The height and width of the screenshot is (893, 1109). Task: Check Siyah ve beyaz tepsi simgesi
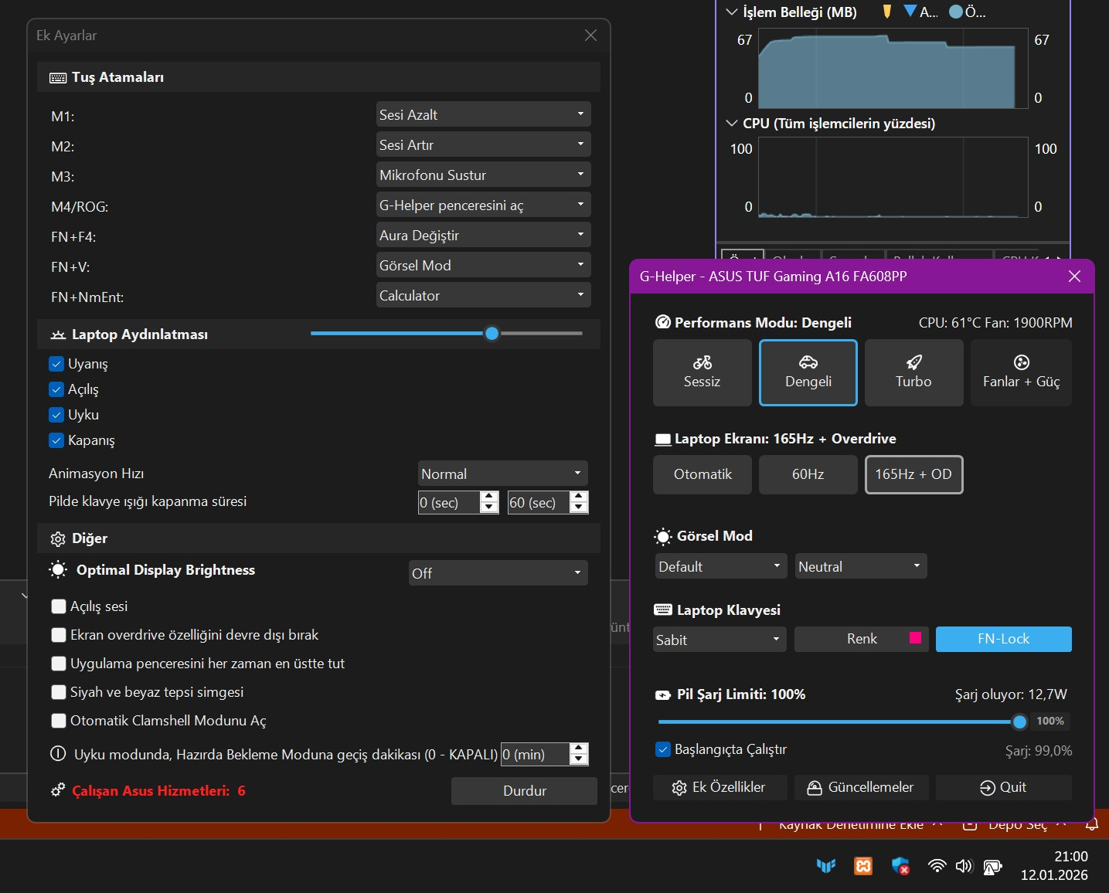click(59, 692)
